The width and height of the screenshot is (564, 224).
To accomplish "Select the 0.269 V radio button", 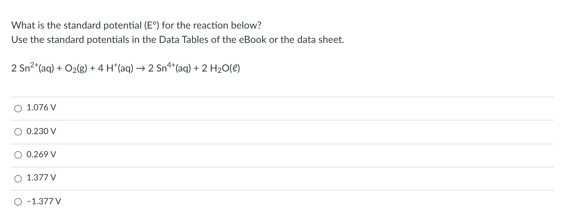I will pyautogui.click(x=18, y=155).
